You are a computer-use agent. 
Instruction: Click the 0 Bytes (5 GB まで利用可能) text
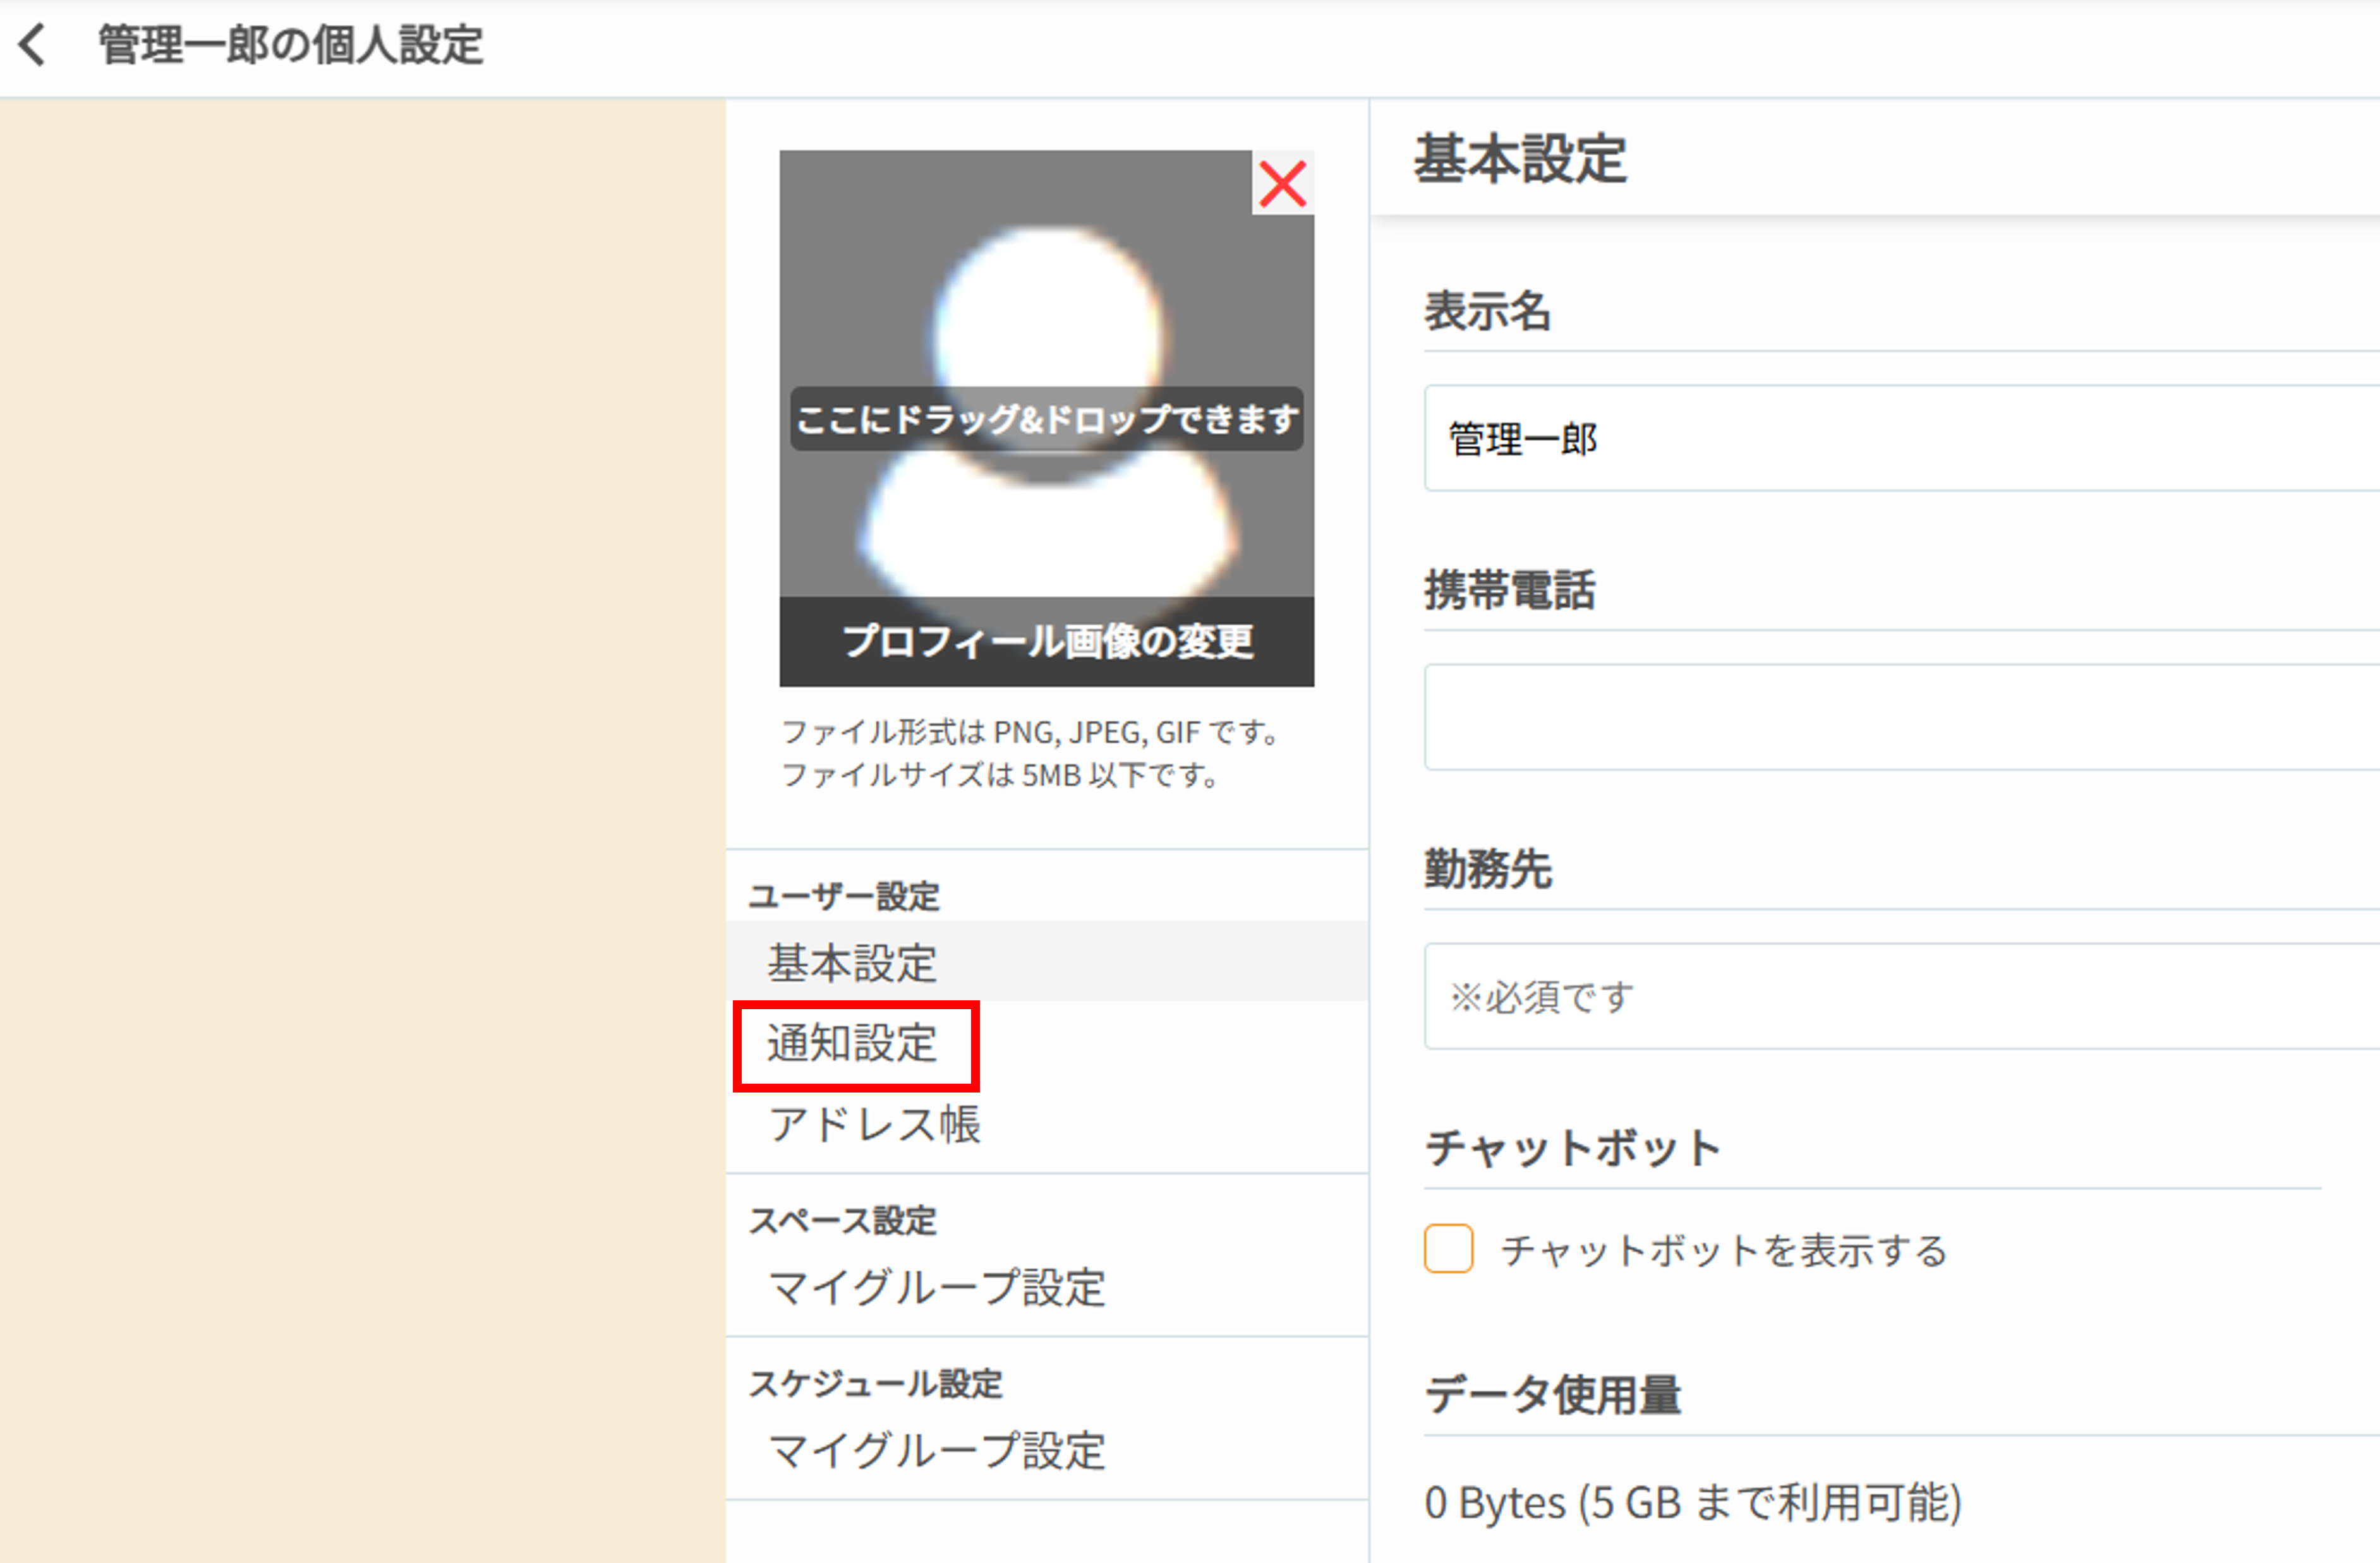[x=1693, y=1502]
